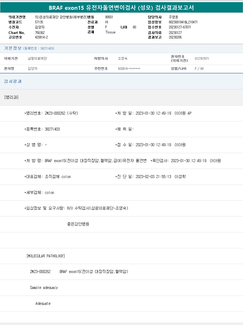Screen dimensions: 243x325
Task: Click the pathology number ZM23-000262 (수탁)
Action: (x=61, y=113)
